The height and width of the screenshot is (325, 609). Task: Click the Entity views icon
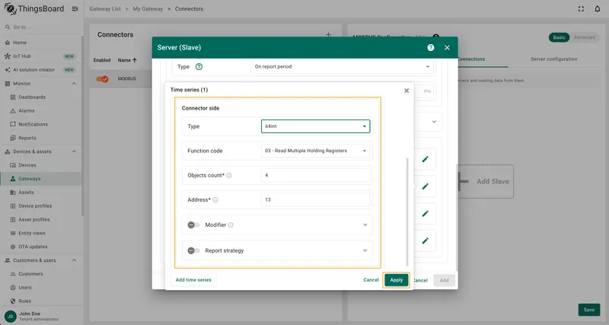pyautogui.click(x=13, y=233)
